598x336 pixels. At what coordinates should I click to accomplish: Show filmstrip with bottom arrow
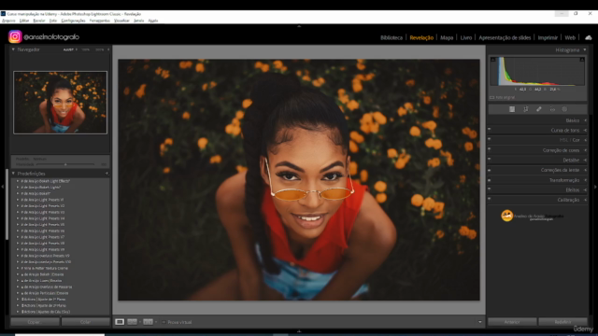[299, 331]
